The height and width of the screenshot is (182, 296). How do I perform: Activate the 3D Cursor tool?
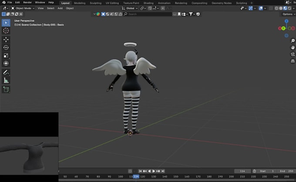(6, 30)
